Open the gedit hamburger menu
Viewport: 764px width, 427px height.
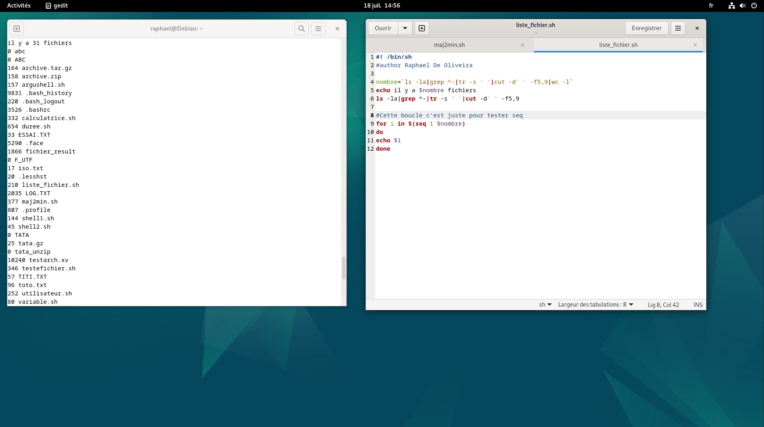(x=678, y=28)
